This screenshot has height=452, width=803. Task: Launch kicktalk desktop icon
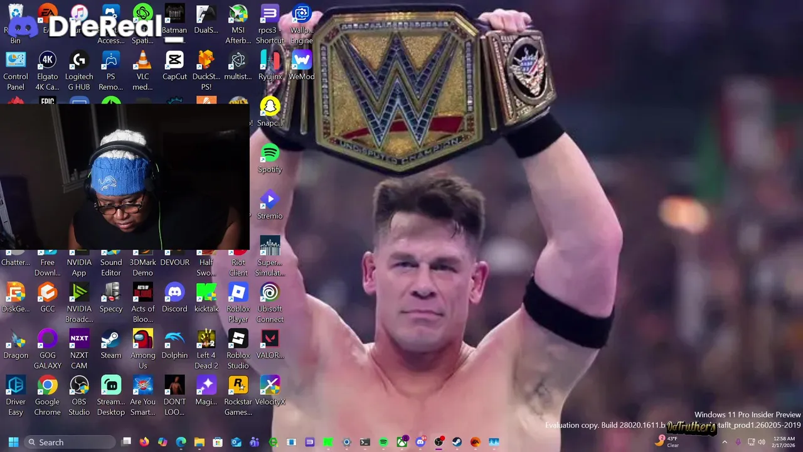tap(206, 298)
